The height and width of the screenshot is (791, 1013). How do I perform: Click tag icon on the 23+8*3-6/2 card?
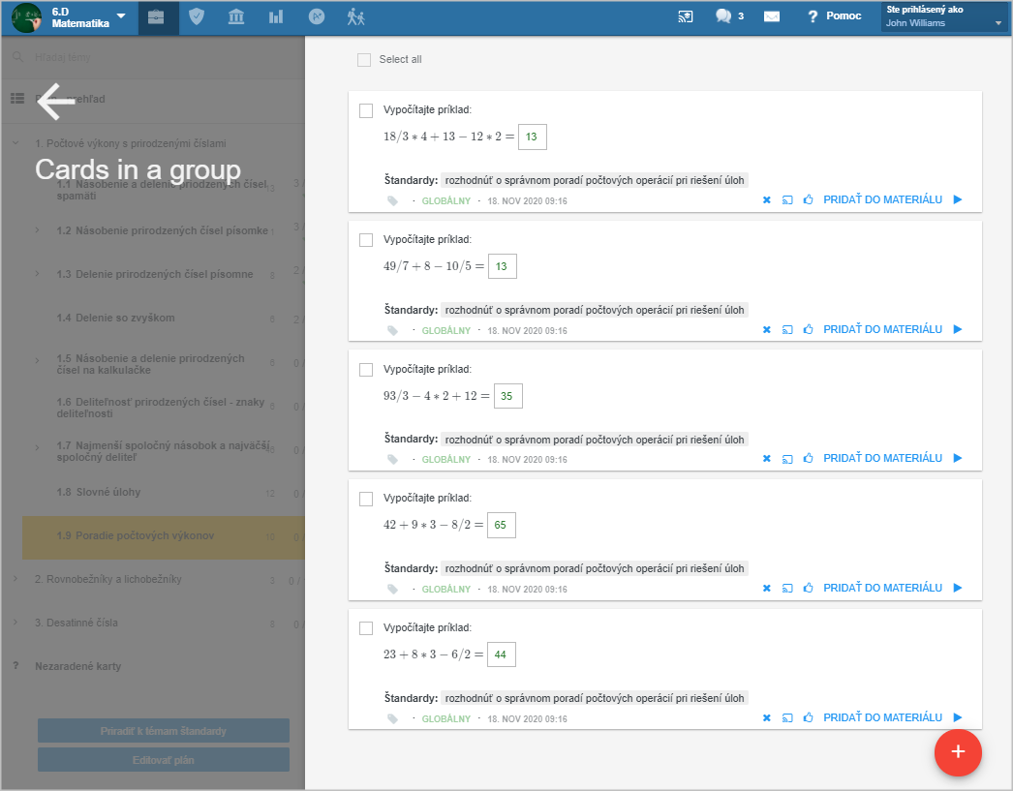point(393,718)
